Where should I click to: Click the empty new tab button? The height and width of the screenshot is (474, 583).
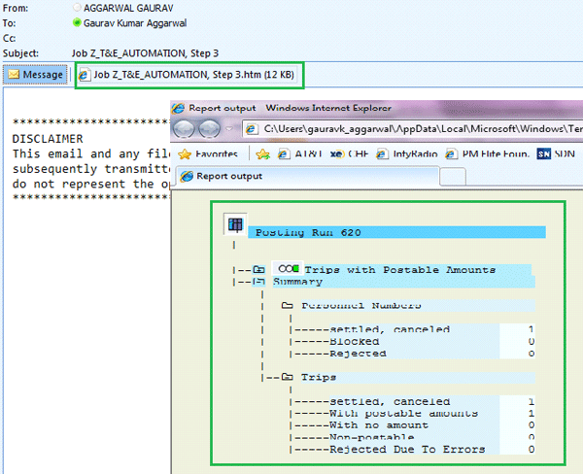pyautogui.click(x=454, y=177)
